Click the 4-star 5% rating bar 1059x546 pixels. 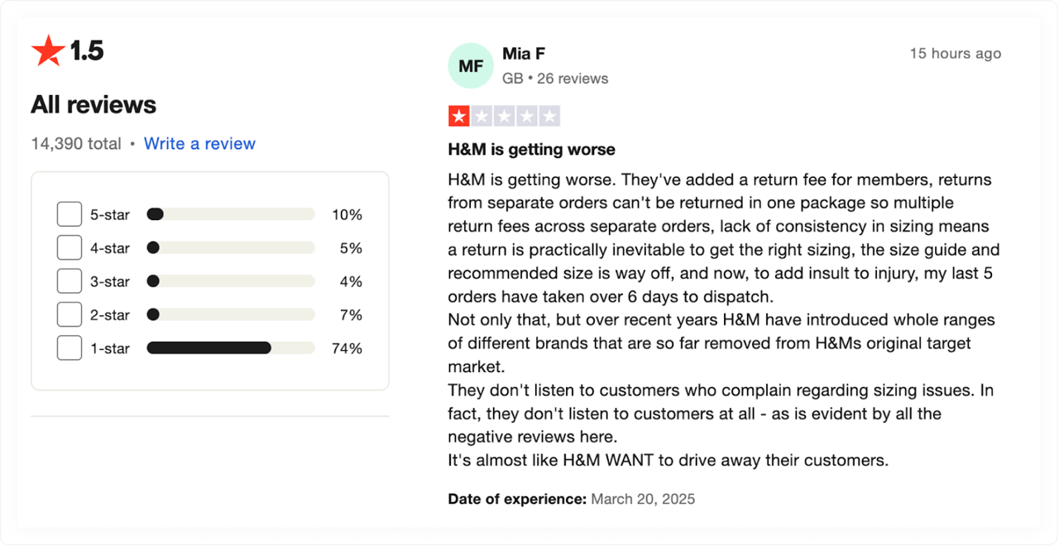[231, 248]
